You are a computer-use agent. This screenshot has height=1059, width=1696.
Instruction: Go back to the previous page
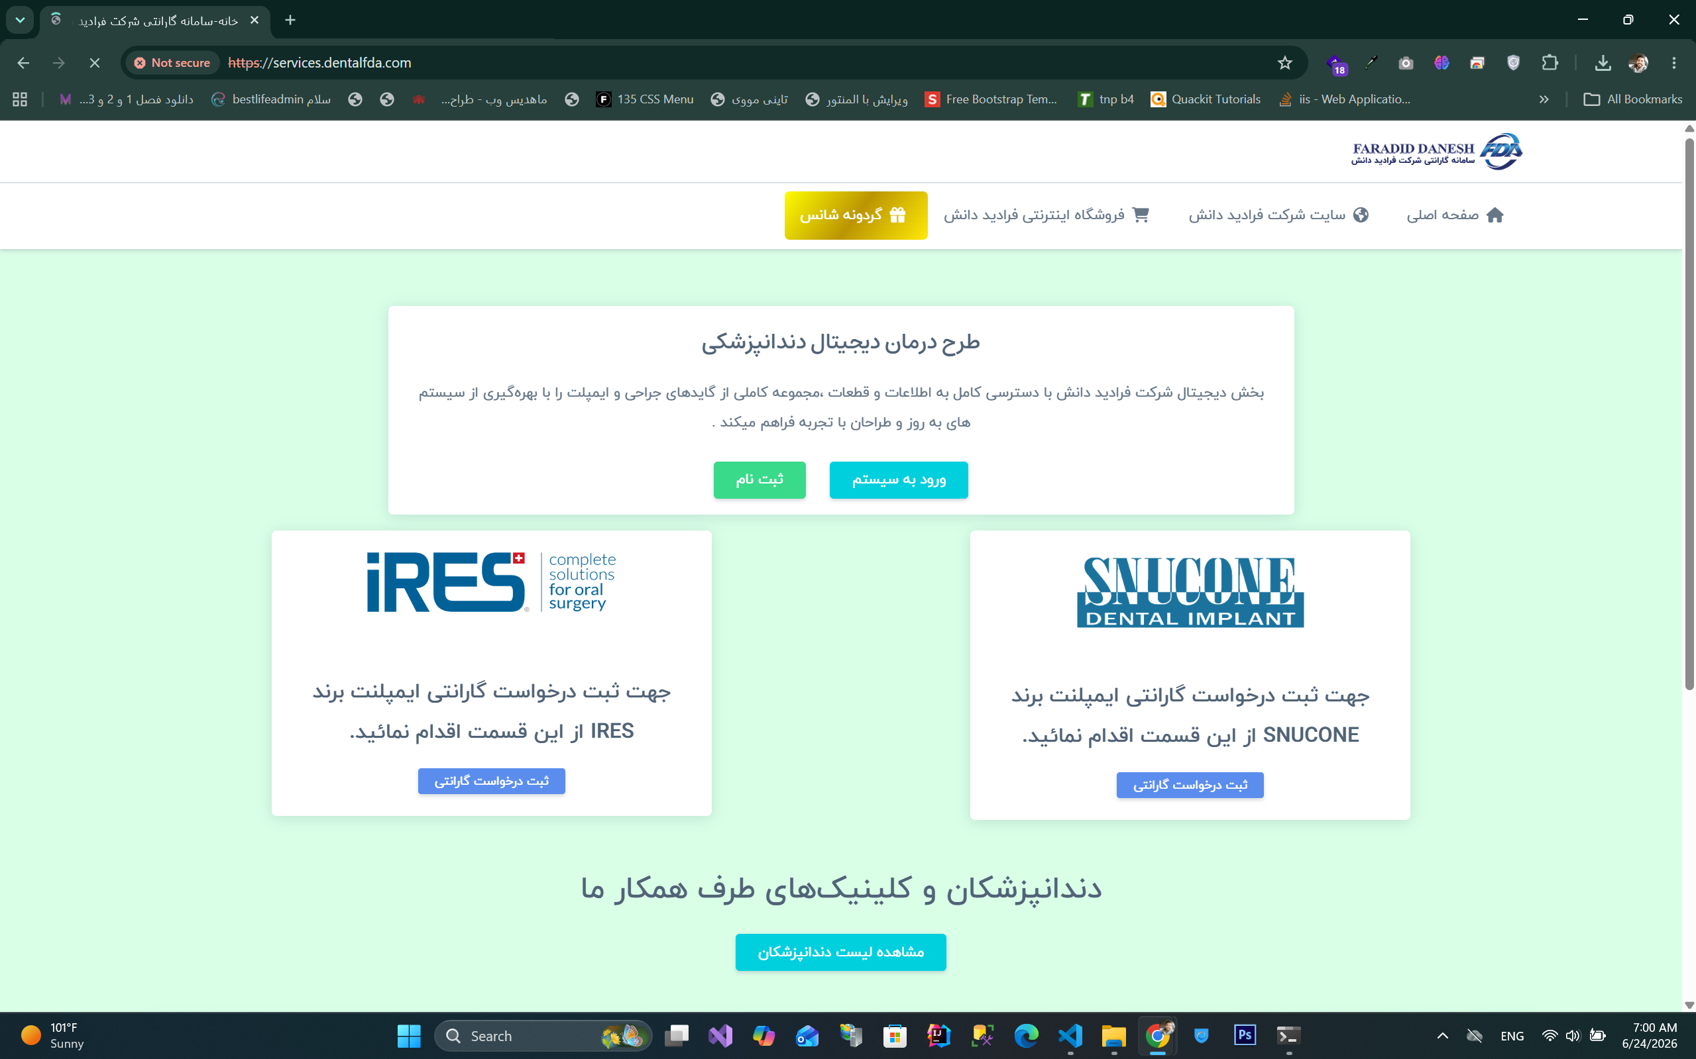[23, 63]
